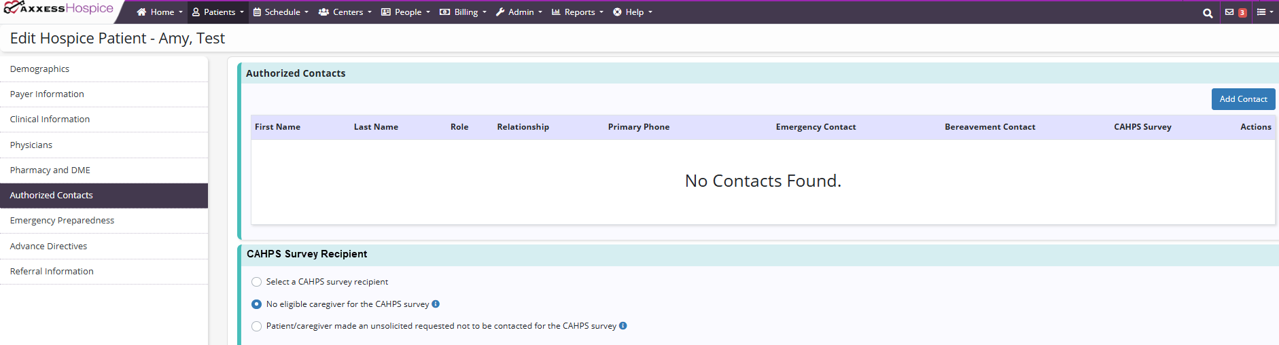1279x345 pixels.
Task: Open the Admin menu
Action: pos(519,12)
